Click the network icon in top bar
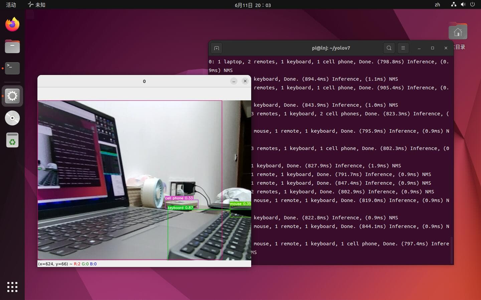481x300 pixels. pos(454,5)
